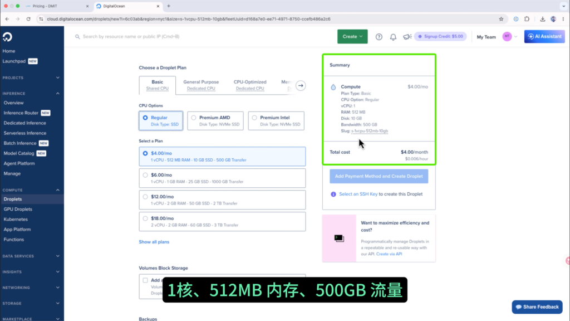
Task: Open Agent Platform in sidebar
Action: coord(19,163)
